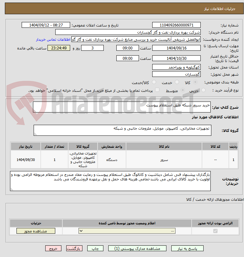Click the ایجاد کننده درخواست field
The width and height of the screenshot is (244, 257).
click(136, 39)
